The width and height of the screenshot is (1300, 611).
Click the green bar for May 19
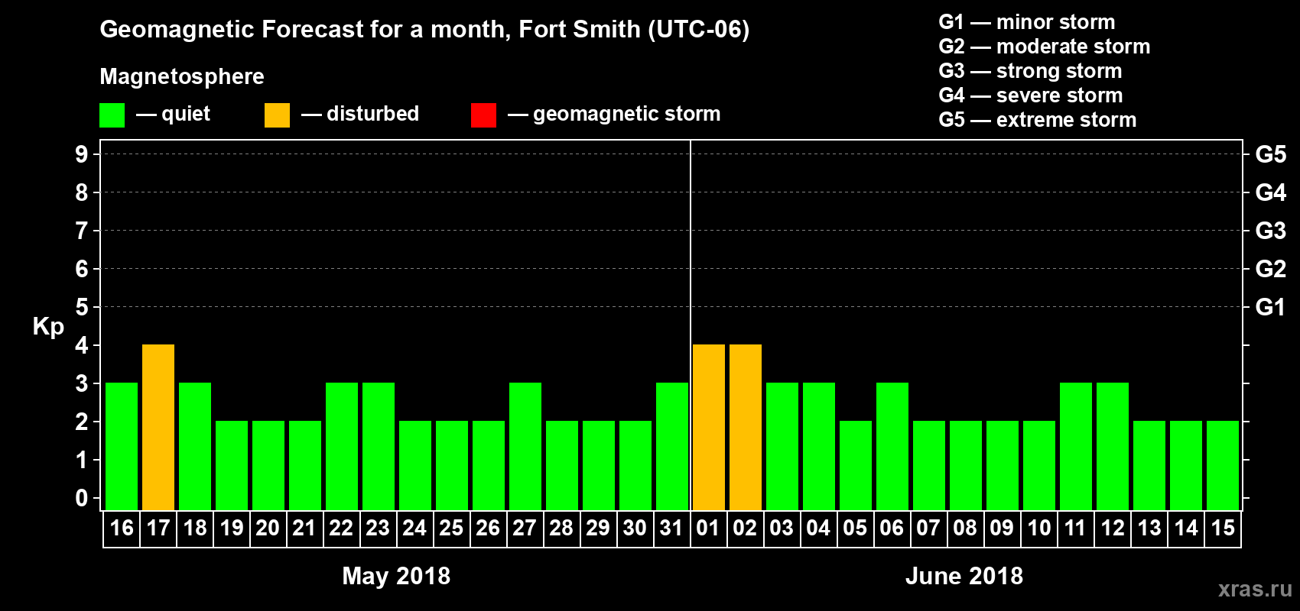[232, 465]
